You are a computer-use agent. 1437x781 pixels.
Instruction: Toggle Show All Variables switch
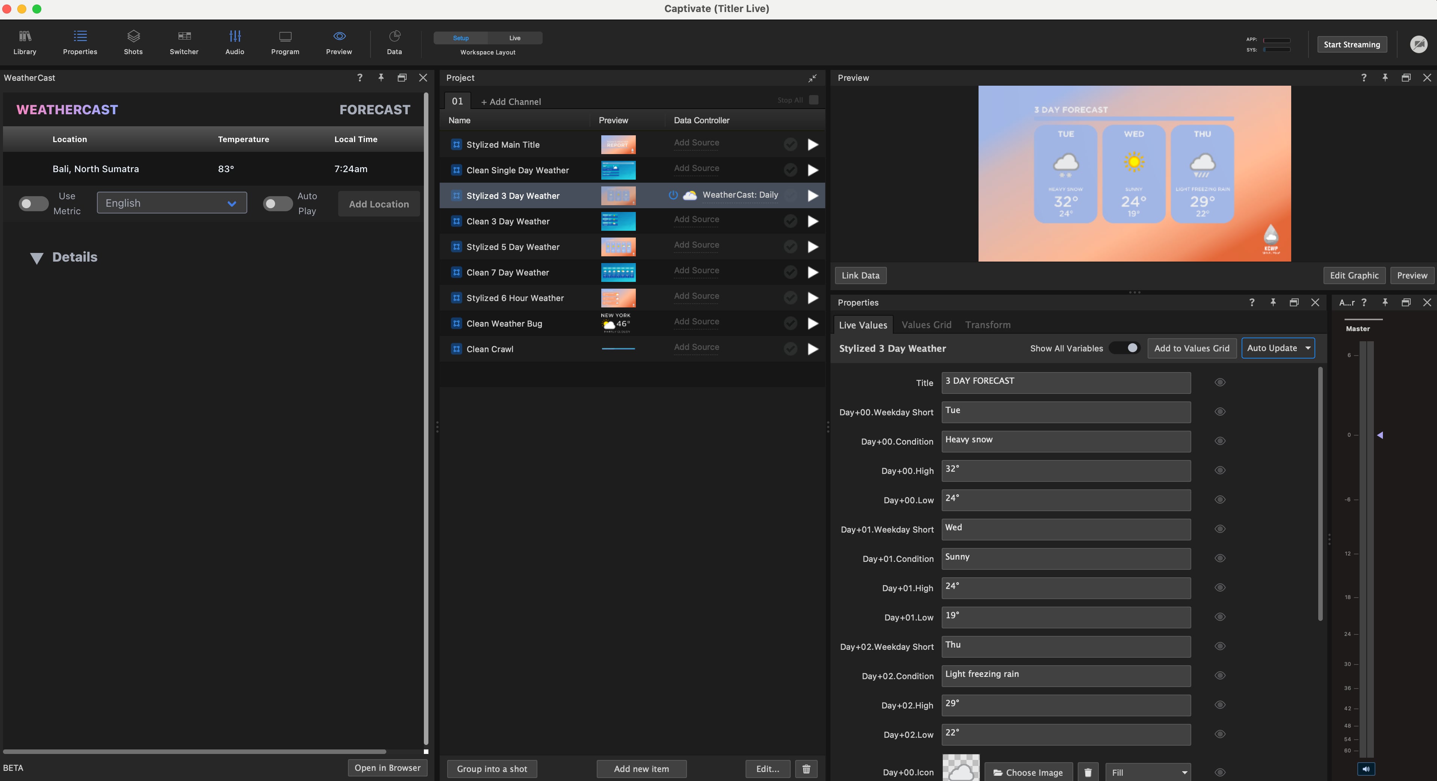[x=1125, y=348]
